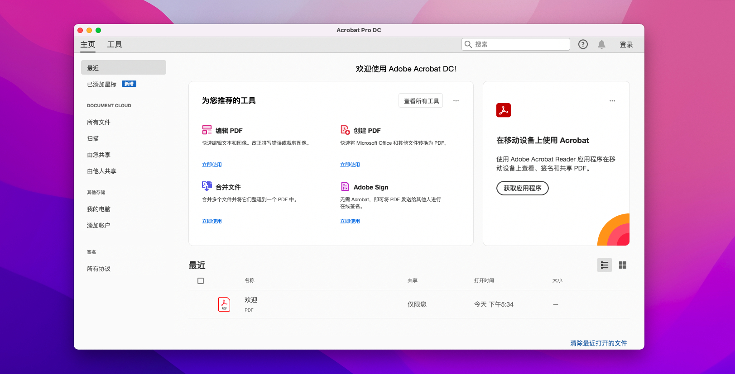The image size is (735, 374).
Task: Click the Edit PDF (编辑 PDF) tool icon
Action: point(207,130)
